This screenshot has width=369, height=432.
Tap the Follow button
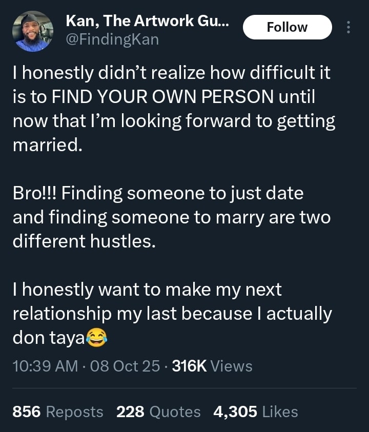tap(287, 27)
